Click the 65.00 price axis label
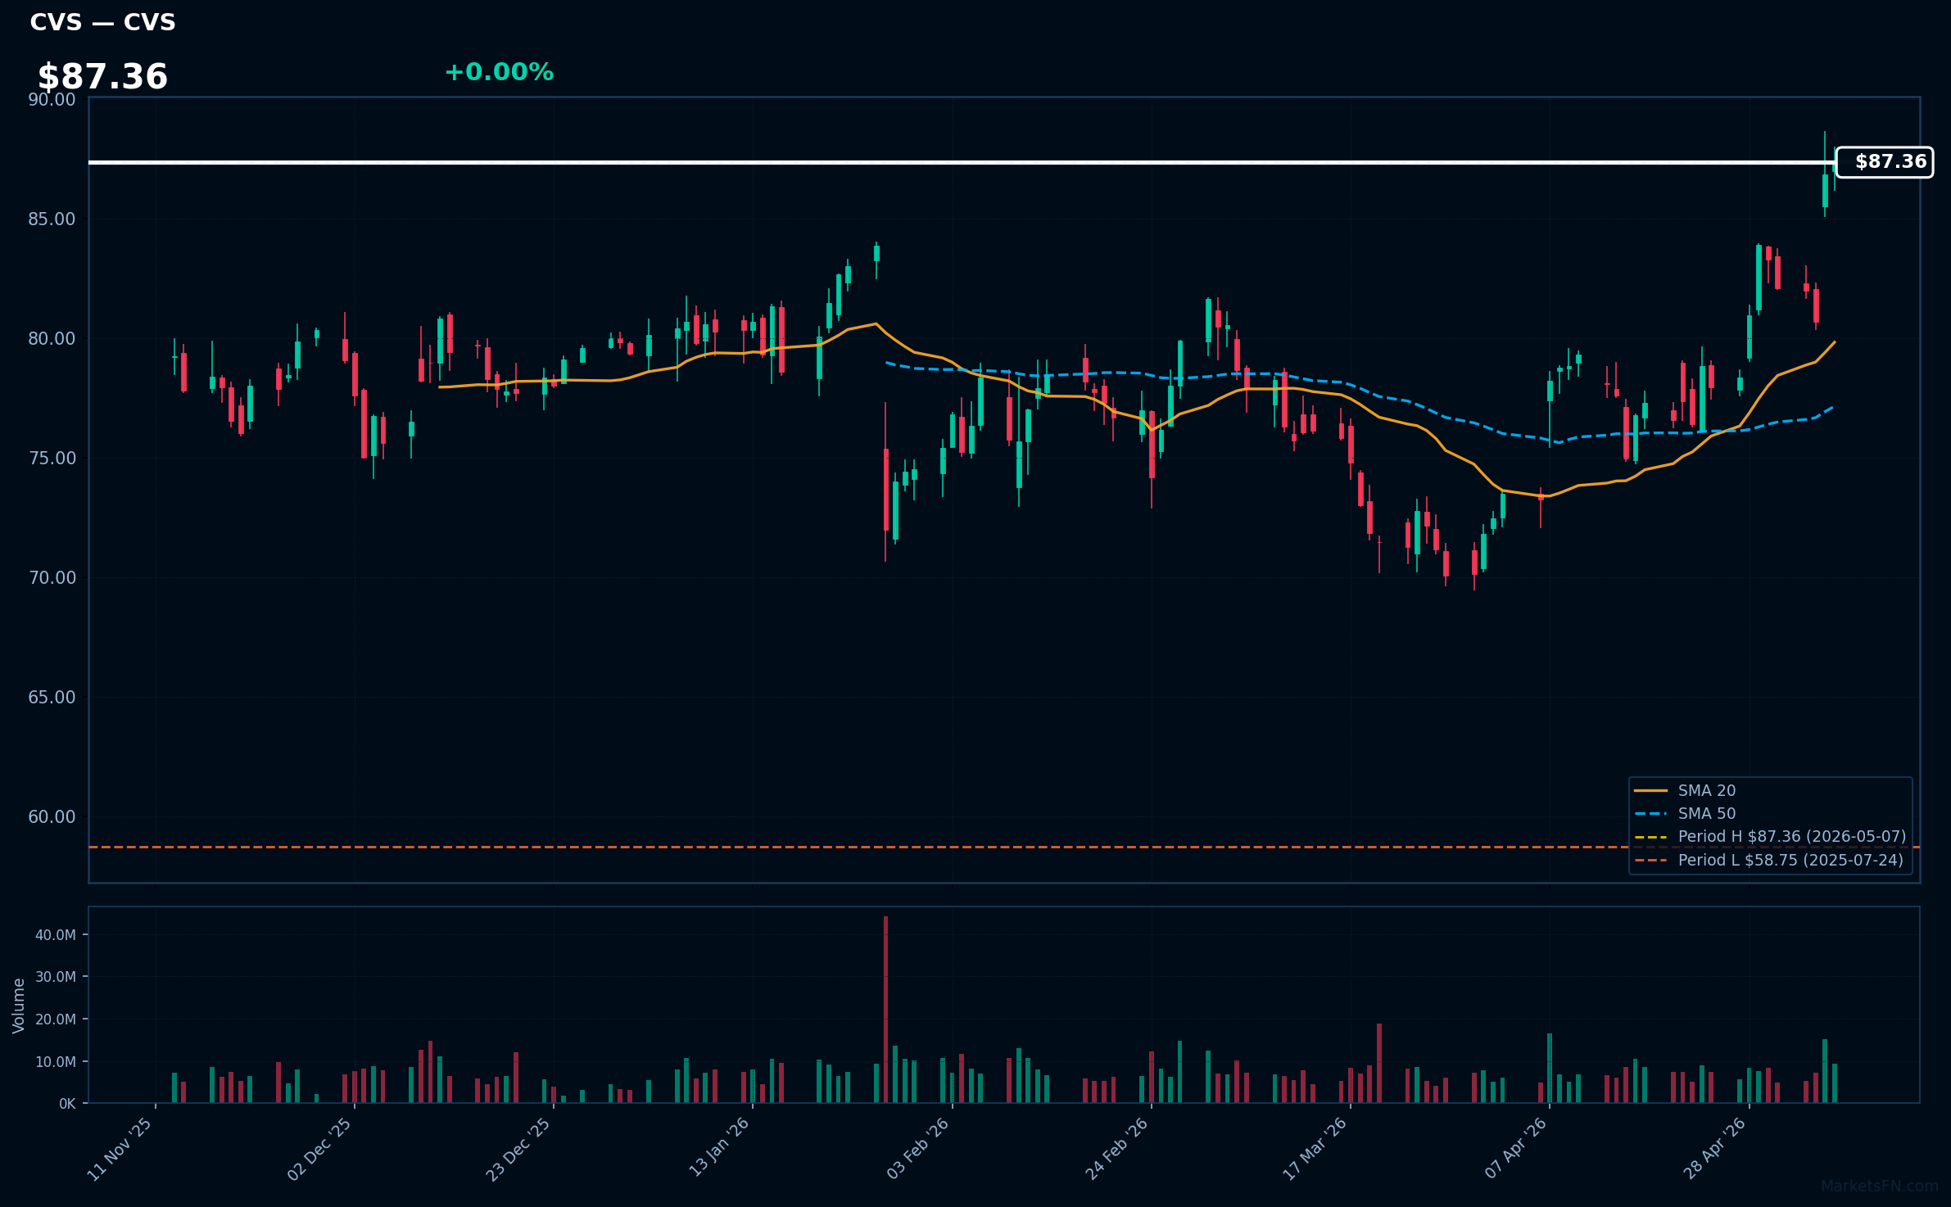 (52, 698)
